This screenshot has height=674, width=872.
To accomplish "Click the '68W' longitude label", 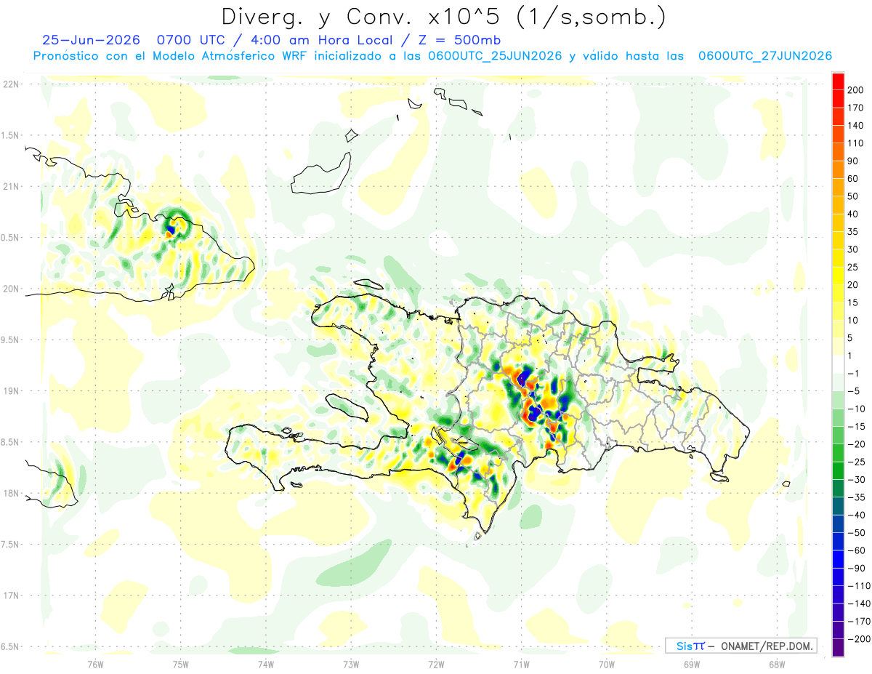I will [x=777, y=664].
